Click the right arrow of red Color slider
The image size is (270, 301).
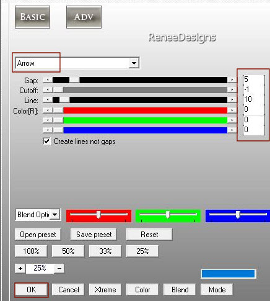tap(232, 110)
